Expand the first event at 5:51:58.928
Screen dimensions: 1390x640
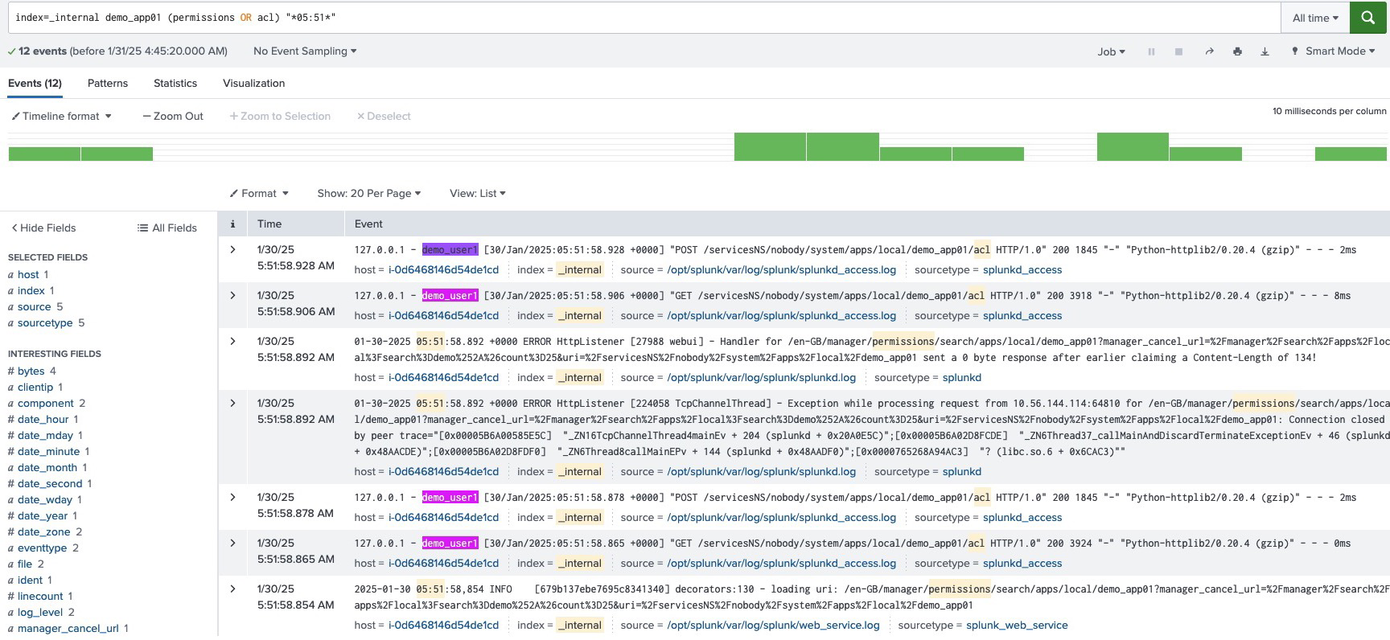(x=232, y=250)
